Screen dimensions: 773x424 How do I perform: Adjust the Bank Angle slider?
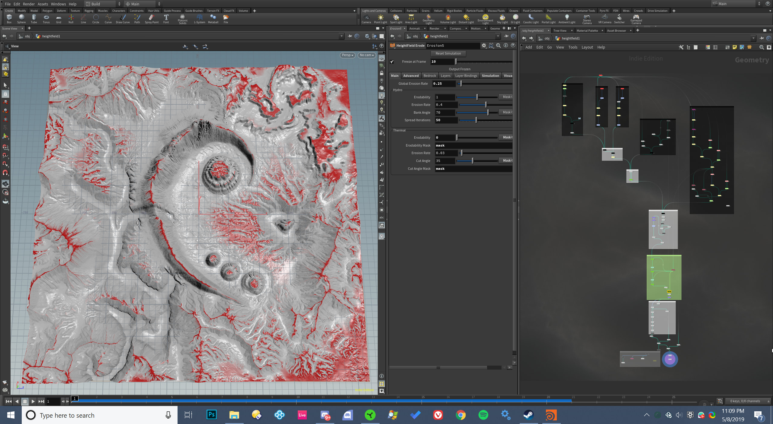tap(488, 112)
